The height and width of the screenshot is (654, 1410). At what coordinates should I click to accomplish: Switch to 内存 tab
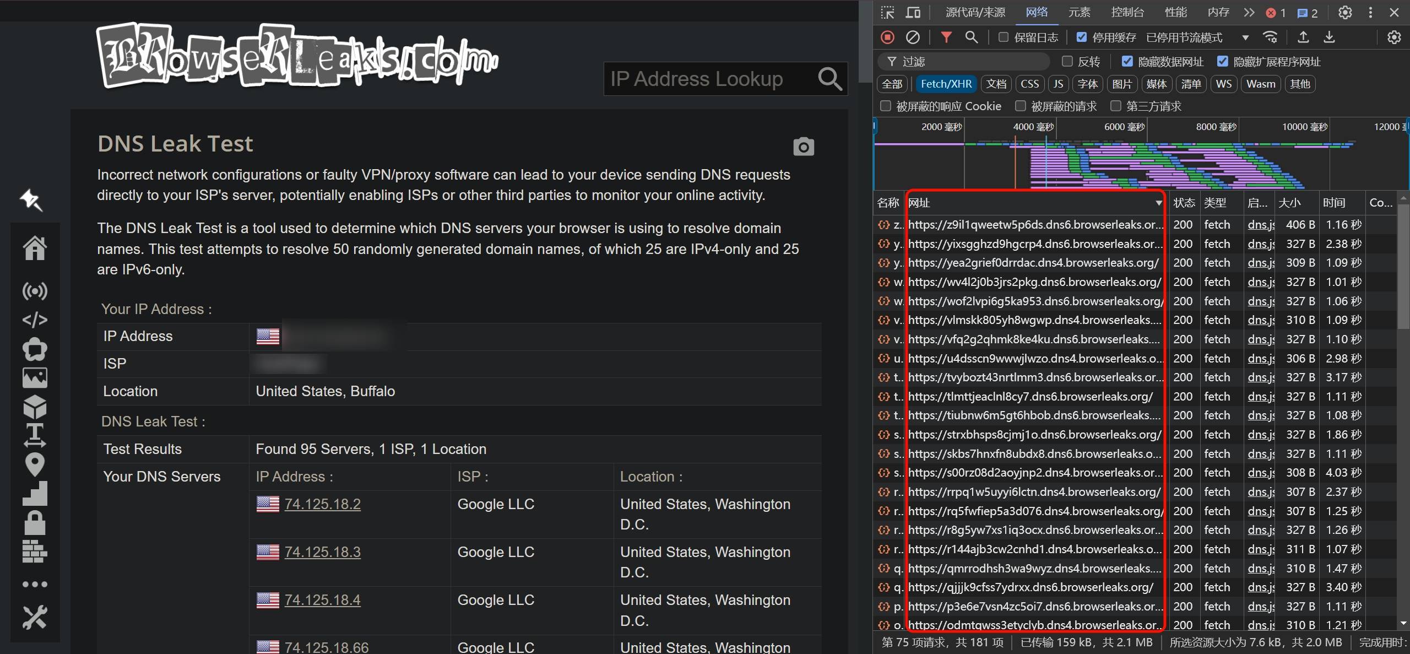point(1218,13)
